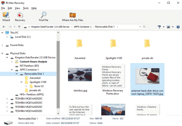Viewport: 182px width, 126px height.
Task: Click tree scrollbar up arrow
Action: [x=58, y=33]
